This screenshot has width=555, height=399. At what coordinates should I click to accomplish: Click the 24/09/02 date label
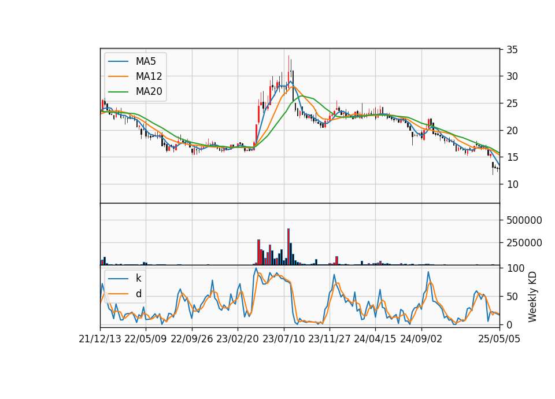pyautogui.click(x=421, y=339)
